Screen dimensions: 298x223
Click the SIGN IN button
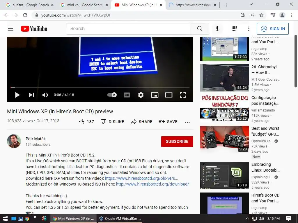273,29
